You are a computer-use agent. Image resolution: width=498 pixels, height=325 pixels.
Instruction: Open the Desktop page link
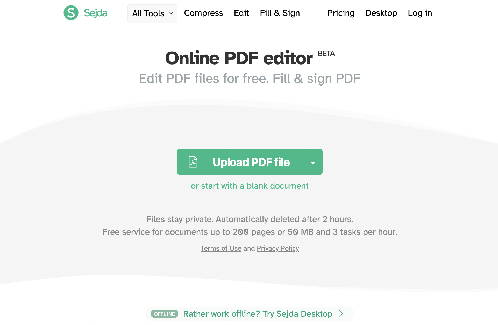tap(381, 13)
